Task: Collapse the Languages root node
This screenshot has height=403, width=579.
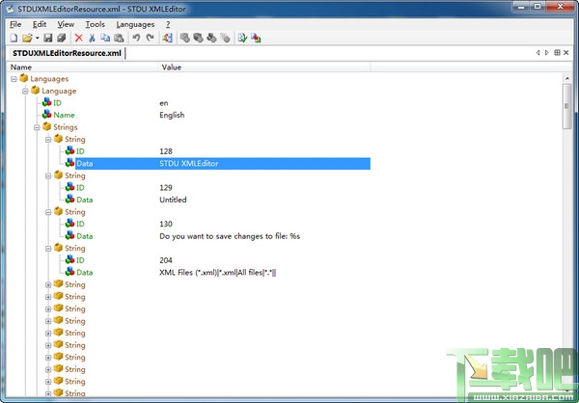Action: coord(14,79)
